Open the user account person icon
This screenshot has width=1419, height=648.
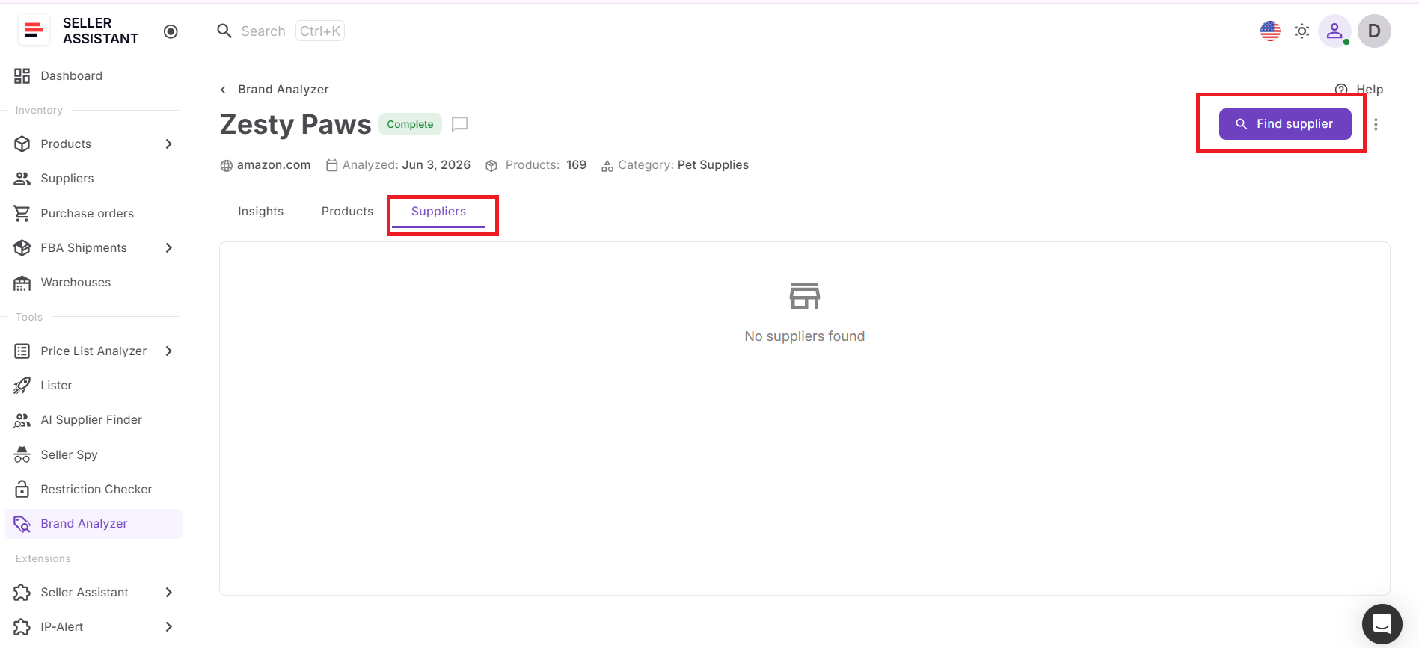coord(1334,31)
